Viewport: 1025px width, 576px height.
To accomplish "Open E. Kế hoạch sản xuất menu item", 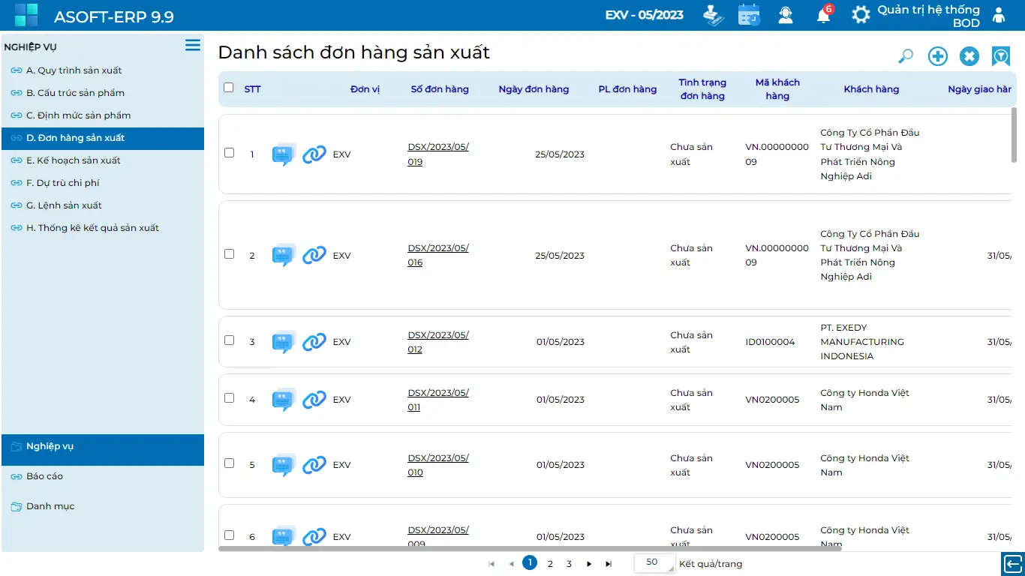I will (x=73, y=160).
